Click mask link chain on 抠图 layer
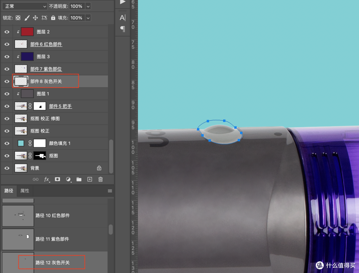Image resolution: width=359 pixels, height=273 pixels. [x=30, y=156]
